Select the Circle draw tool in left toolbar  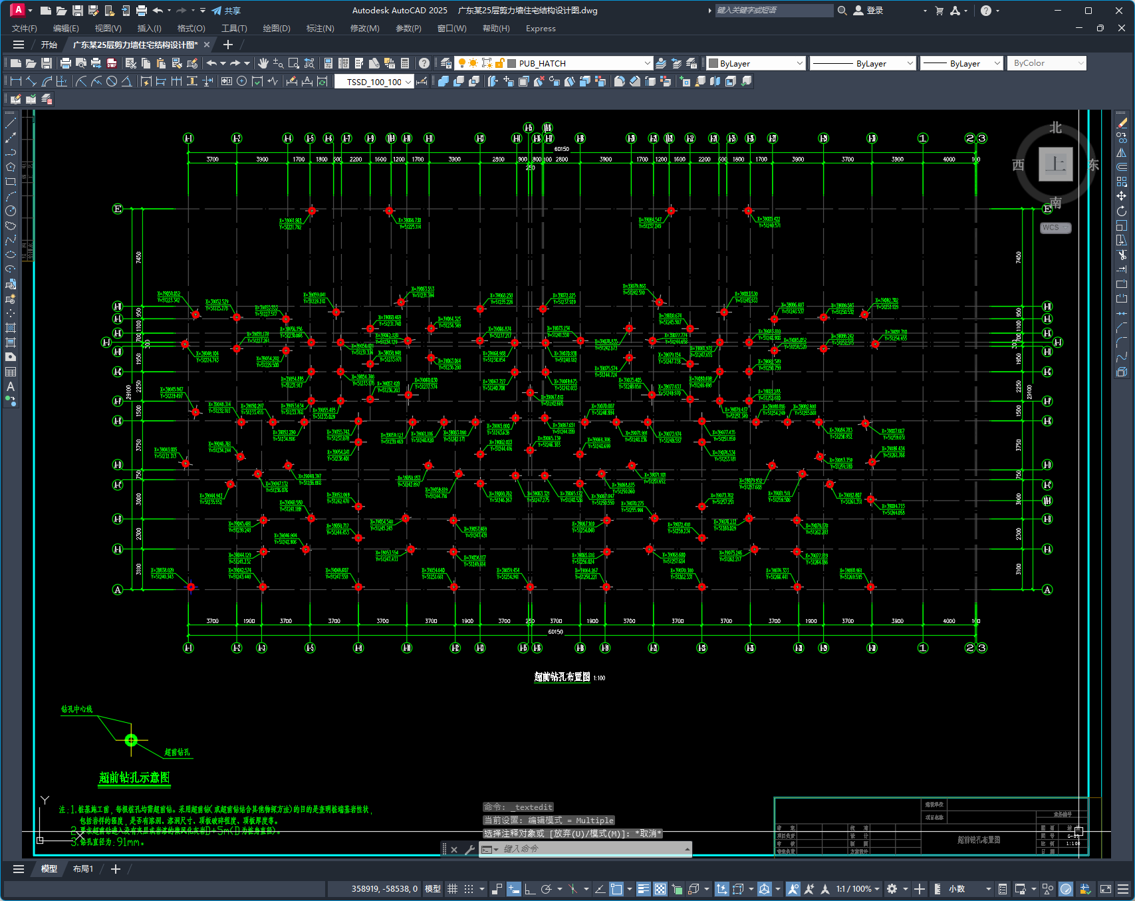tap(11, 211)
